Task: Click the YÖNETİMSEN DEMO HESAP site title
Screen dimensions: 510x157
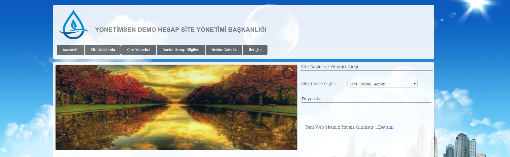Action: coord(181,30)
